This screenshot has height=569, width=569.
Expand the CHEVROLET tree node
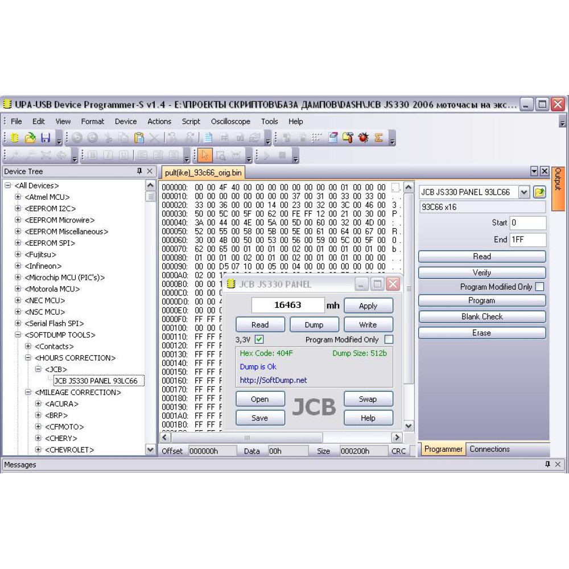[38, 450]
